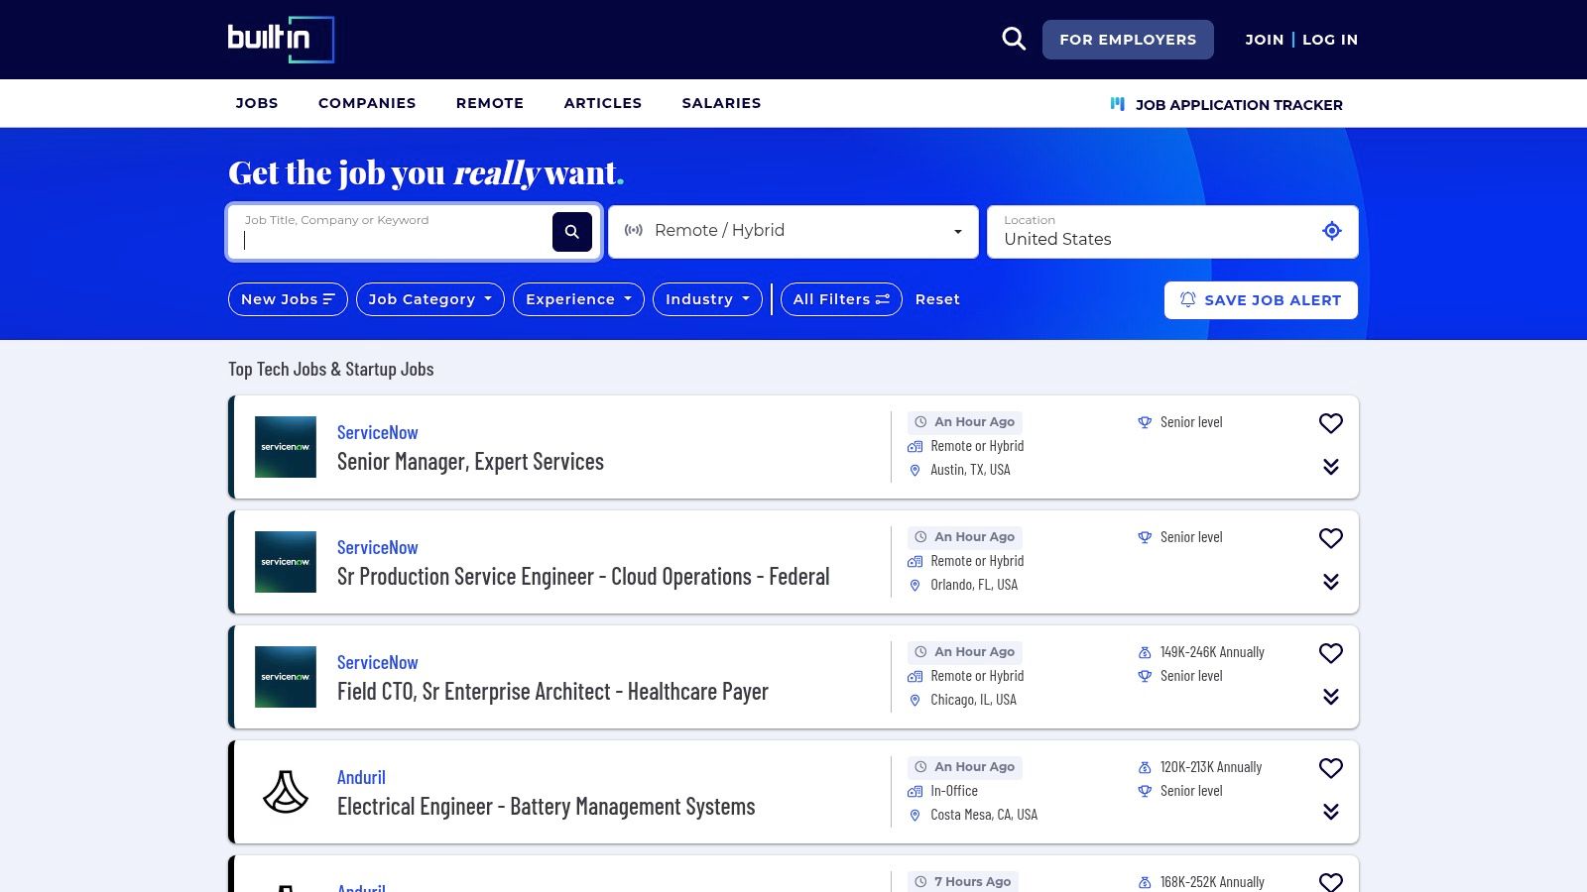Click 149K-246K Annually salary text
1587x892 pixels.
(1212, 652)
